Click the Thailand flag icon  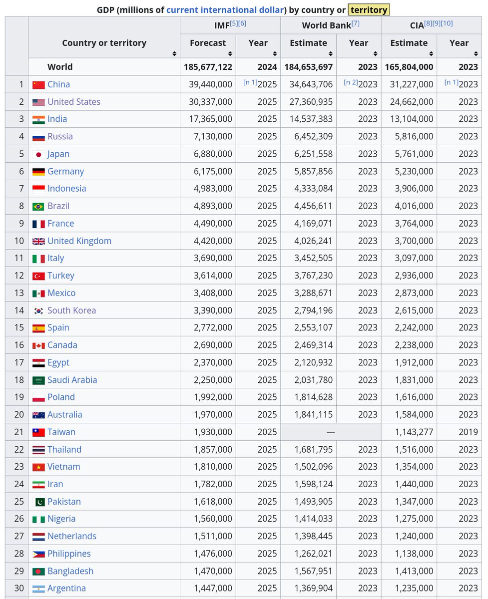[38, 450]
